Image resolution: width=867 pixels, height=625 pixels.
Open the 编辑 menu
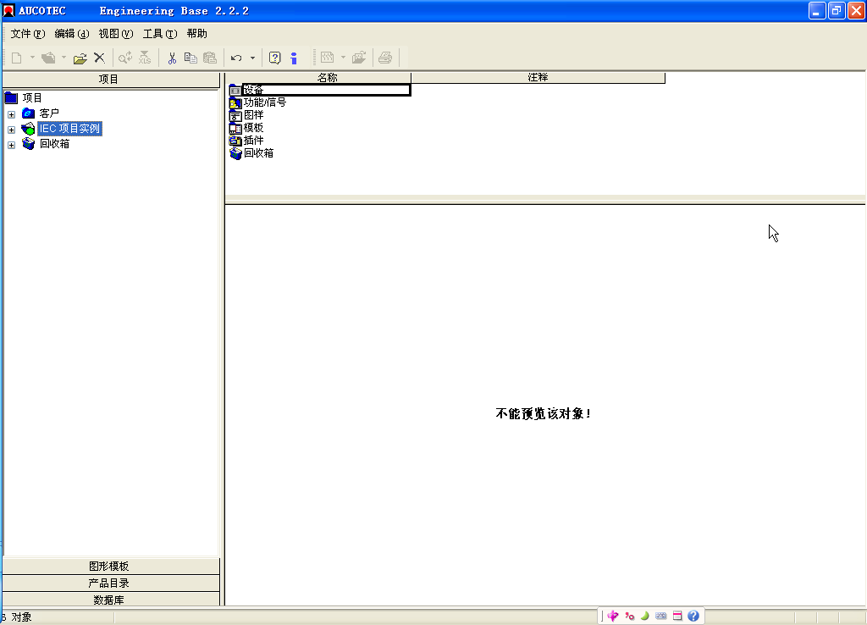pyautogui.click(x=72, y=34)
